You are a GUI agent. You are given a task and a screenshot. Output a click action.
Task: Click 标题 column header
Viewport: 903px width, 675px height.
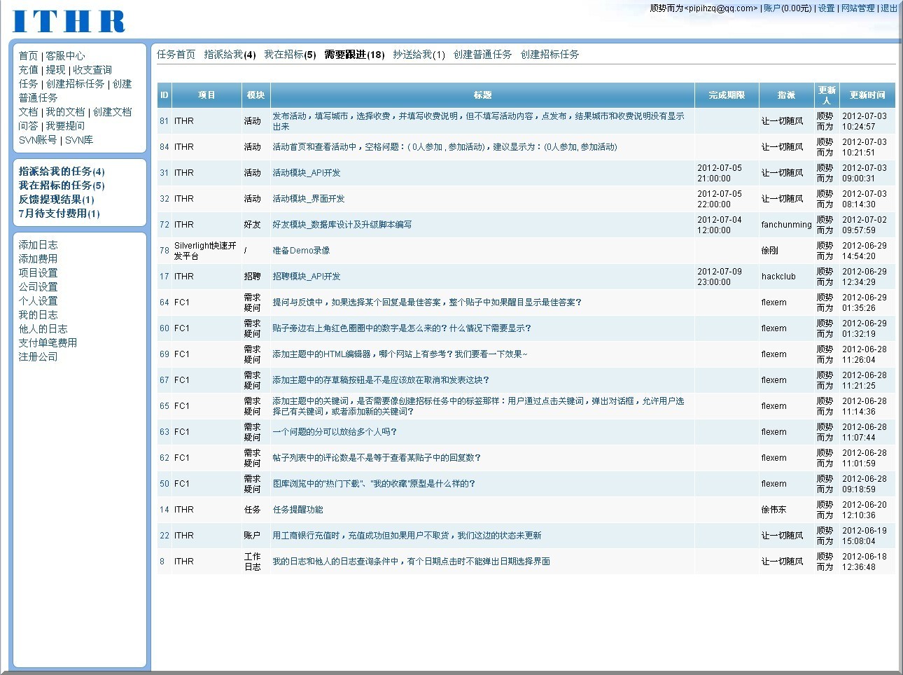pos(482,95)
